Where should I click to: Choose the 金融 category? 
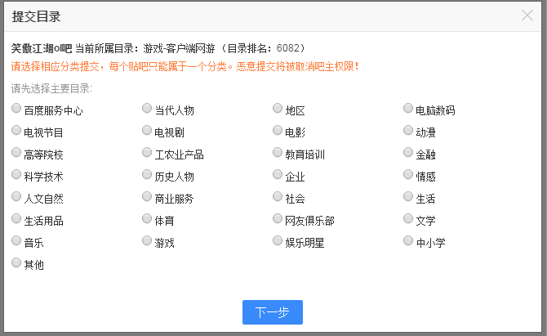[x=408, y=152]
